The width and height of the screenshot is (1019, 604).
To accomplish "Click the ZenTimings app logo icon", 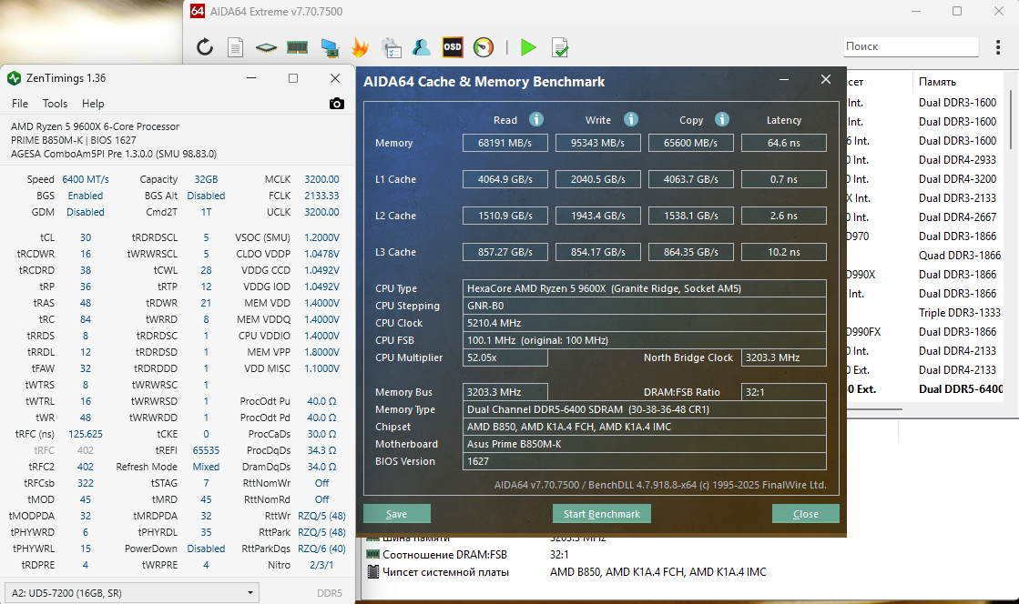I will click(x=15, y=78).
